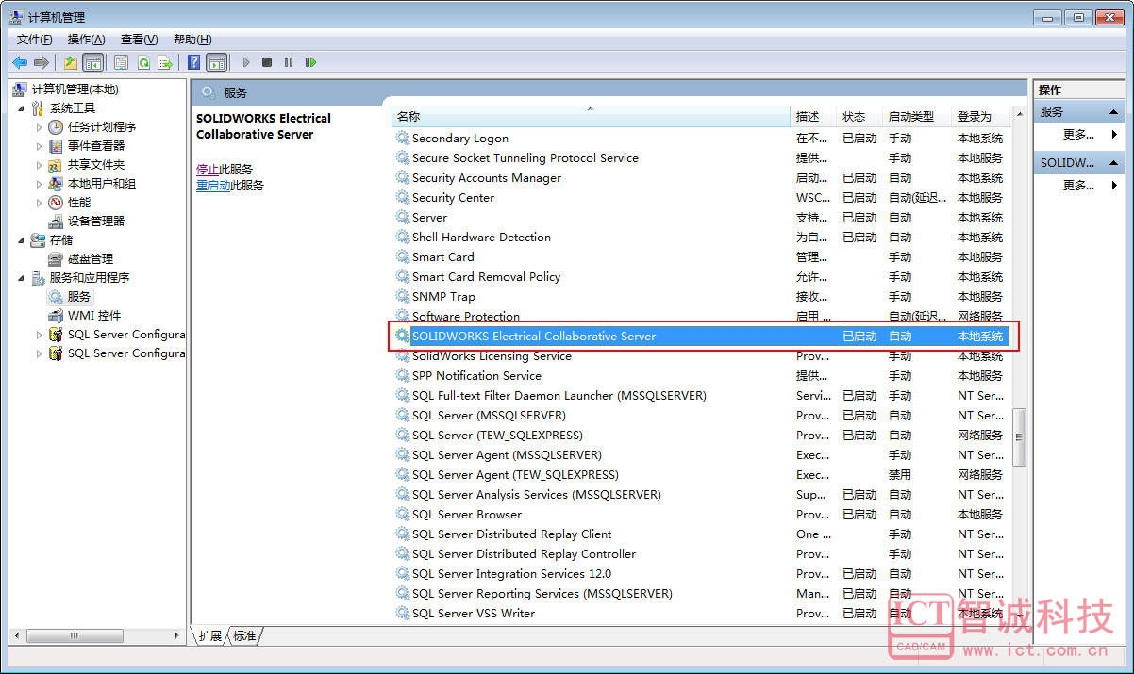Image resolution: width=1134 pixels, height=674 pixels.
Task: Collapse the 系统工具 tree node
Action: pos(21,108)
